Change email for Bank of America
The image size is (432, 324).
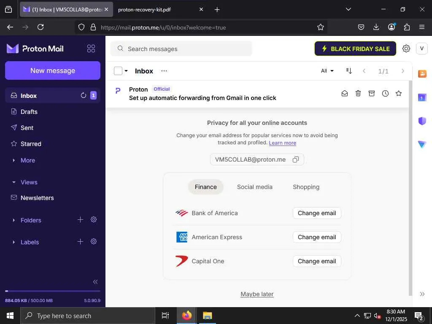[317, 213]
